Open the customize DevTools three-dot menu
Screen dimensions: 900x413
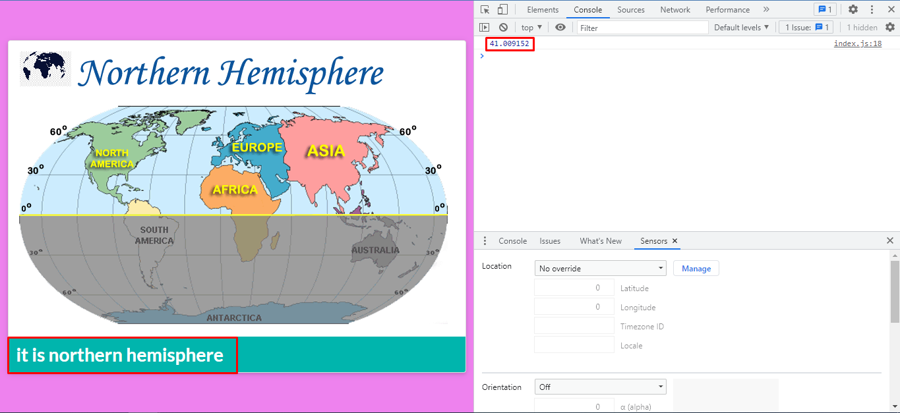tap(872, 9)
